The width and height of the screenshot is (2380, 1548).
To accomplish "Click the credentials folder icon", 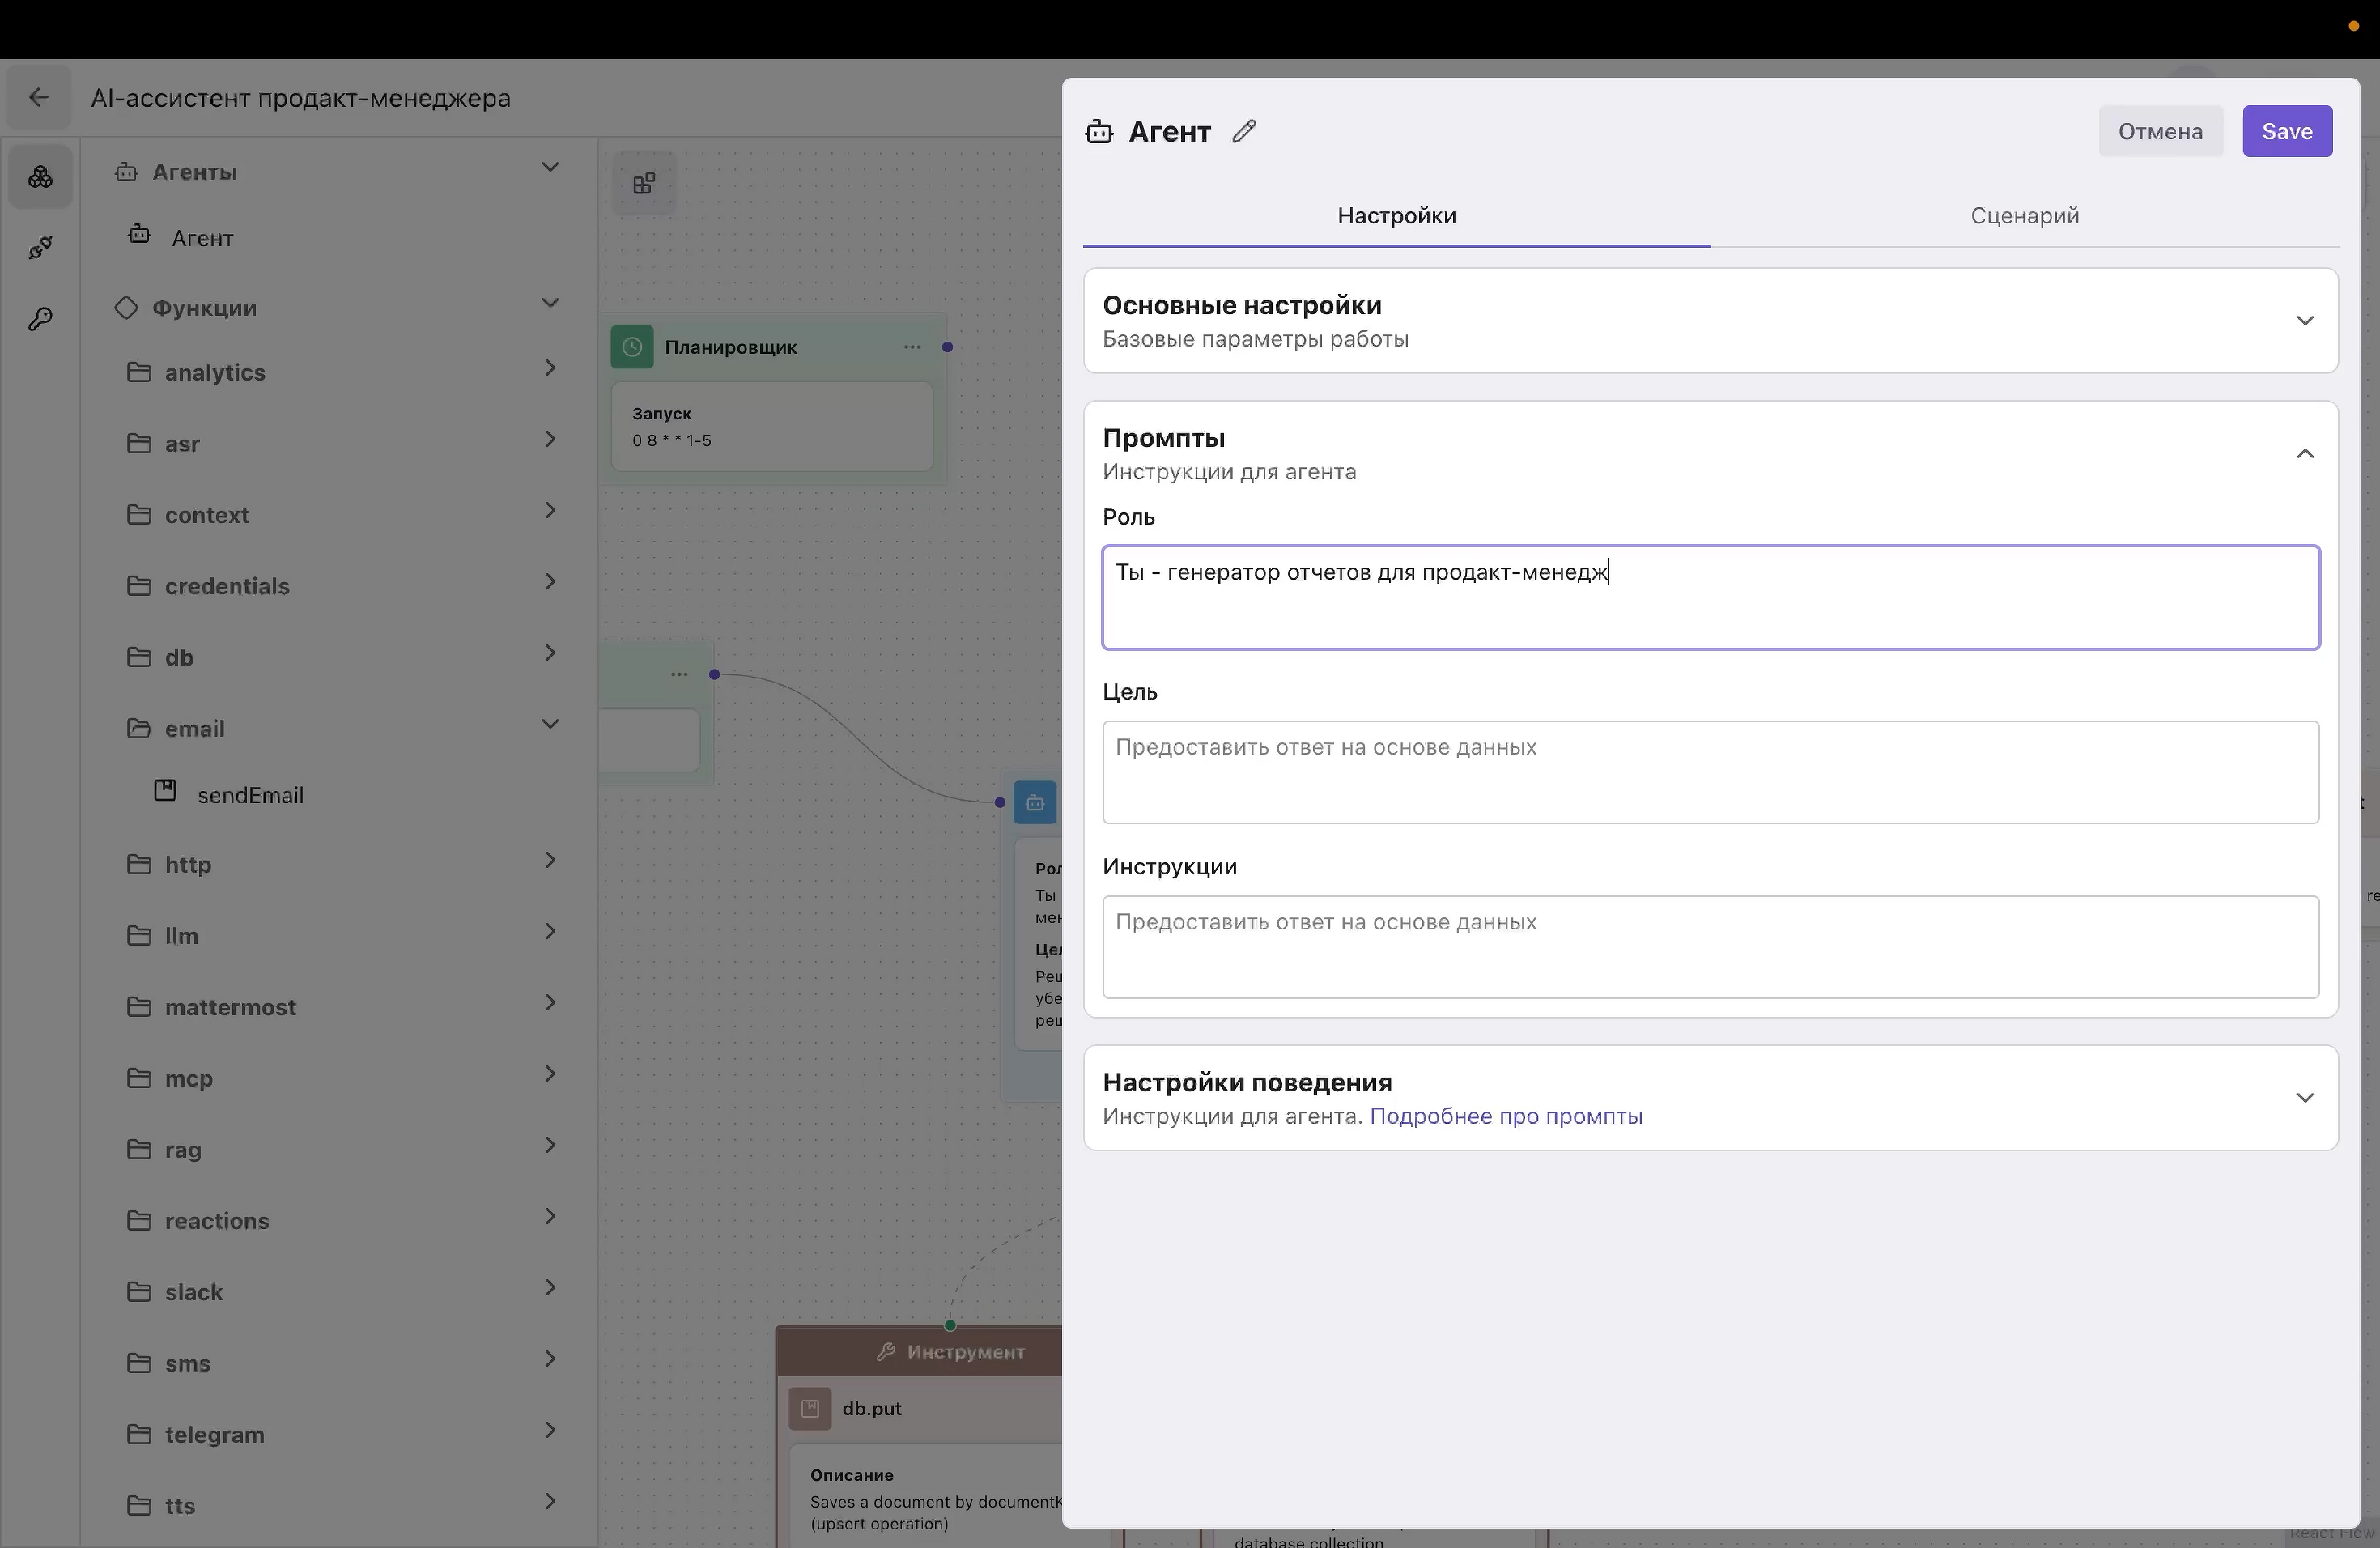I will pyautogui.click(x=139, y=586).
